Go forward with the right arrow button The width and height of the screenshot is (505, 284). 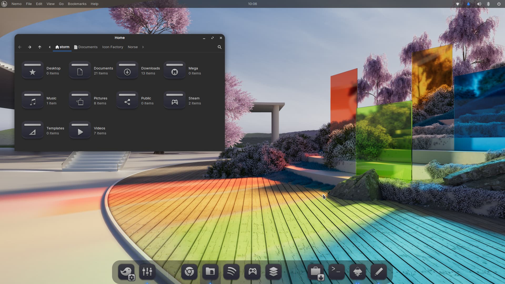(x=29, y=47)
